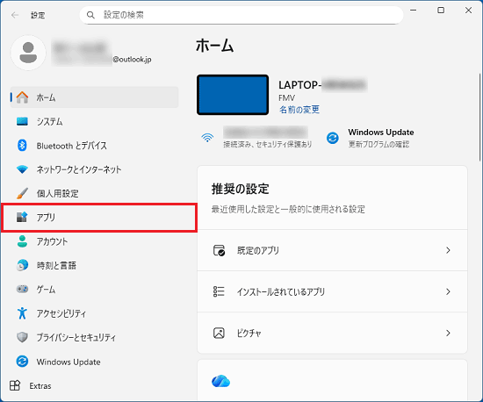Open the user account avatar
Screen dimensions: 483x402
pyautogui.click(x=28, y=53)
